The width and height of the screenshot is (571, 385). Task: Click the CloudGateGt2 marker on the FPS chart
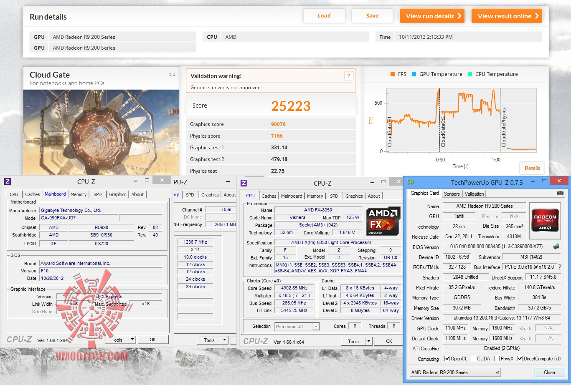443,131
